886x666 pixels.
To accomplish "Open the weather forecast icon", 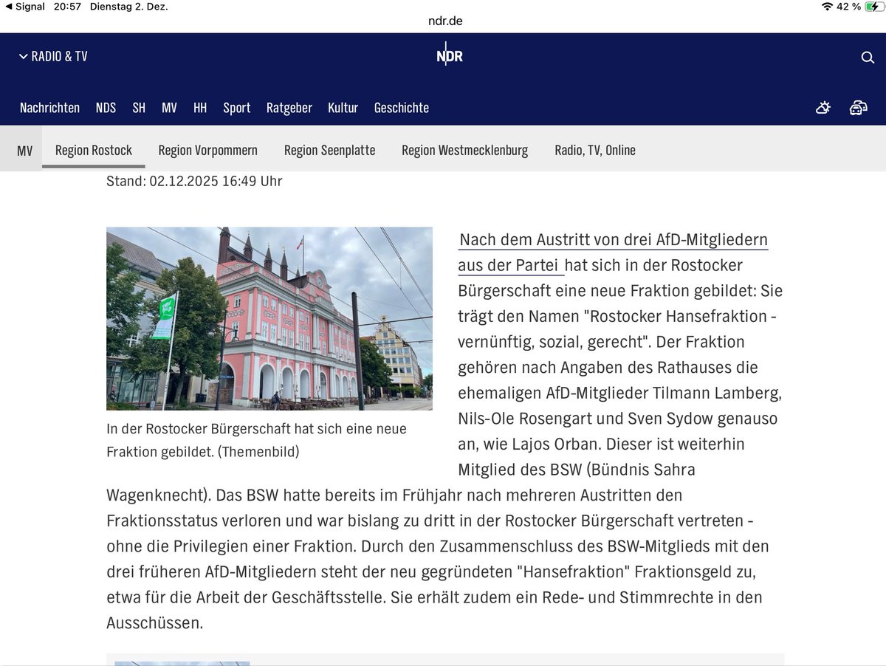I will coord(823,107).
